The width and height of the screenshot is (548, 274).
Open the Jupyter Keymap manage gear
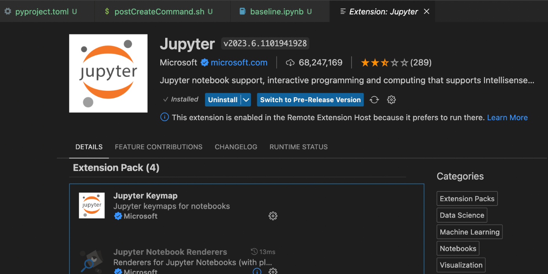click(x=273, y=216)
